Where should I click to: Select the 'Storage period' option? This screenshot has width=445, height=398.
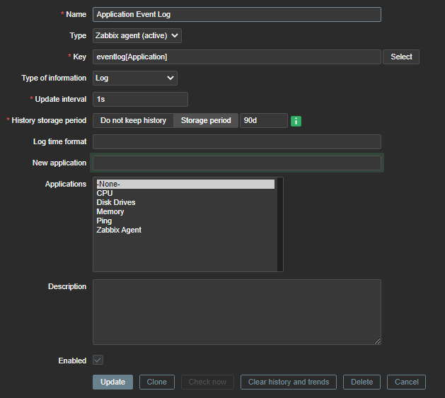coord(206,121)
